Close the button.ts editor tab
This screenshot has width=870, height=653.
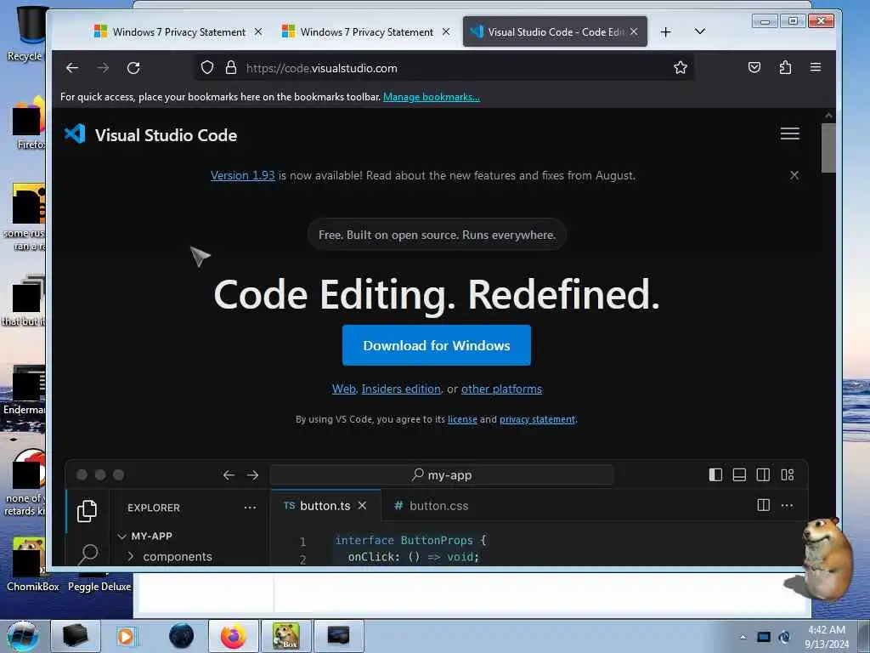coord(362,506)
